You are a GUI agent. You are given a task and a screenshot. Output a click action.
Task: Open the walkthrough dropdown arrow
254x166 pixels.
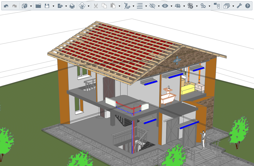point(133,6)
